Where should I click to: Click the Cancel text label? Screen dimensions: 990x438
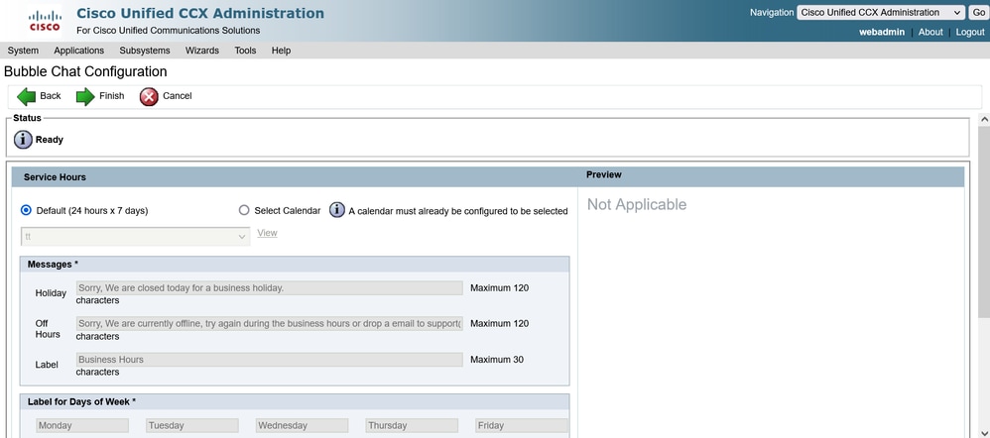pos(178,96)
